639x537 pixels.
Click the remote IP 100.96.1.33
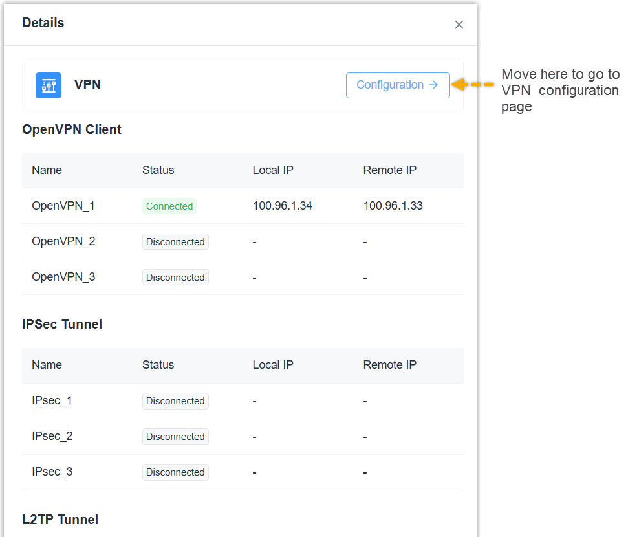[393, 206]
